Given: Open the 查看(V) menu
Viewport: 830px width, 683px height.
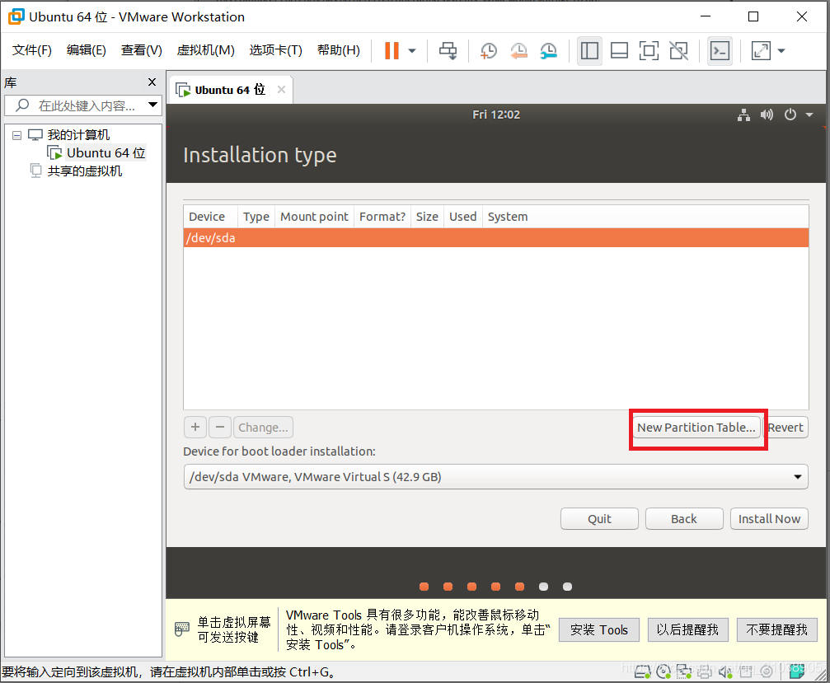Looking at the screenshot, I should point(141,50).
